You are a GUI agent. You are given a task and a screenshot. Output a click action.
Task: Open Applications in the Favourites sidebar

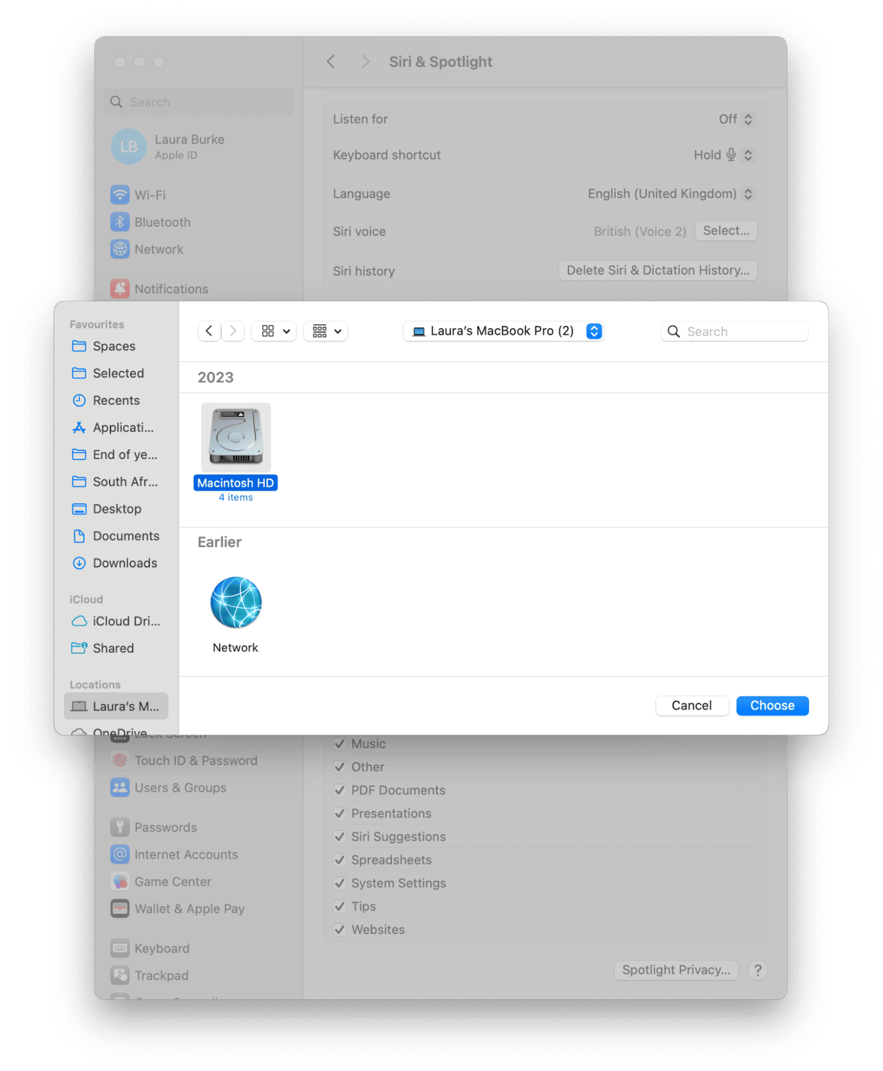123,427
